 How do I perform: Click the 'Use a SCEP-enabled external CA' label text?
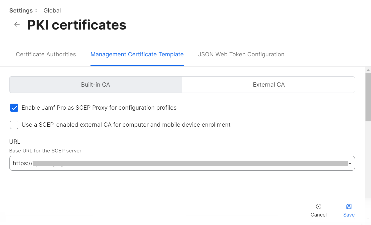126,125
